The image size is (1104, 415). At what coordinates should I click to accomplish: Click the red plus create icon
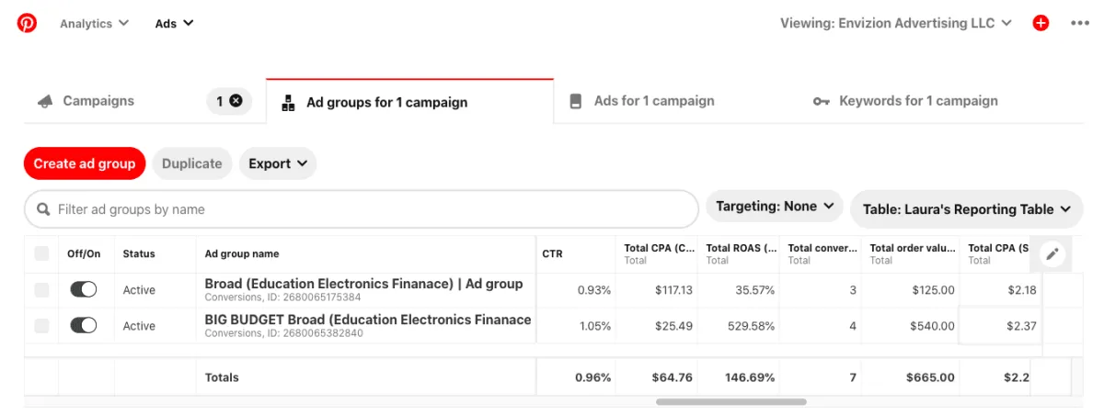(1041, 23)
